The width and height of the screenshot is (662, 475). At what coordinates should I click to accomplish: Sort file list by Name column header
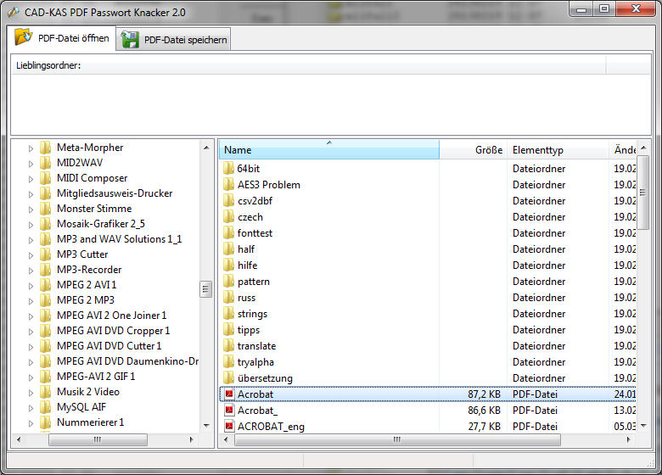pos(328,150)
